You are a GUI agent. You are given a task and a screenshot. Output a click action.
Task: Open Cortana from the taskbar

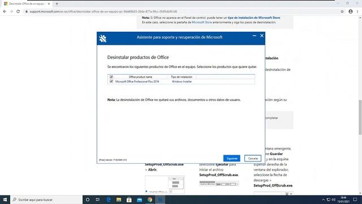click(x=88, y=199)
